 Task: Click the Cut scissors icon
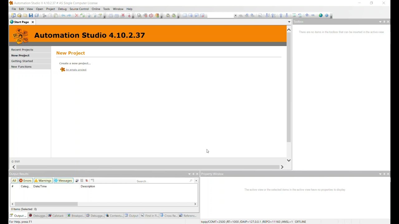coord(44,15)
